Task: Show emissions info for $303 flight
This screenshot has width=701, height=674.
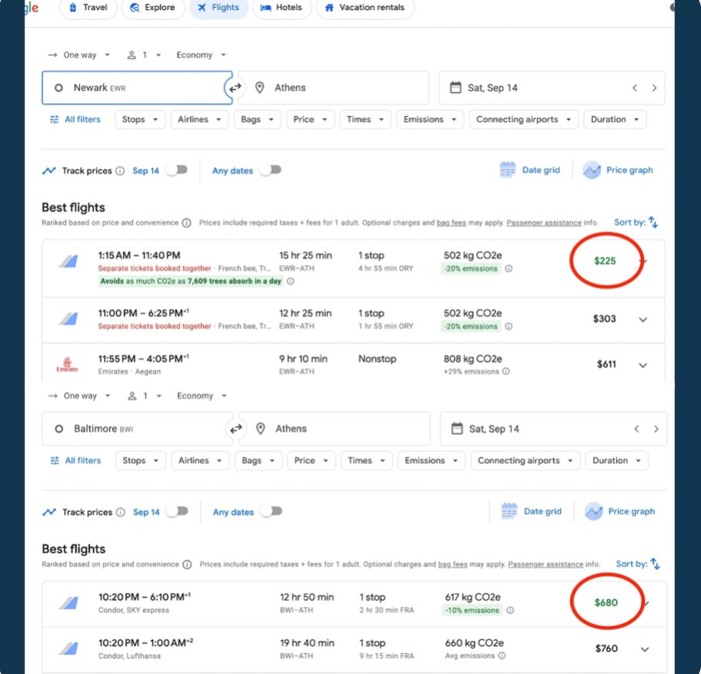Action: [508, 327]
